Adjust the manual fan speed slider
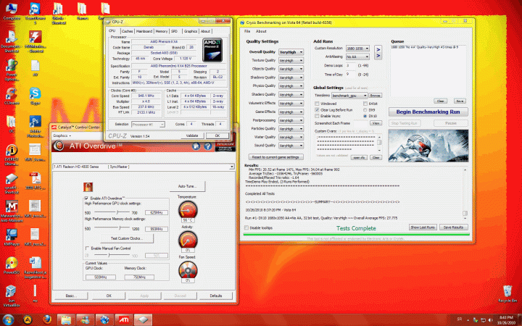Image resolution: width=522 pixels, height=326 pixels. [110, 255]
